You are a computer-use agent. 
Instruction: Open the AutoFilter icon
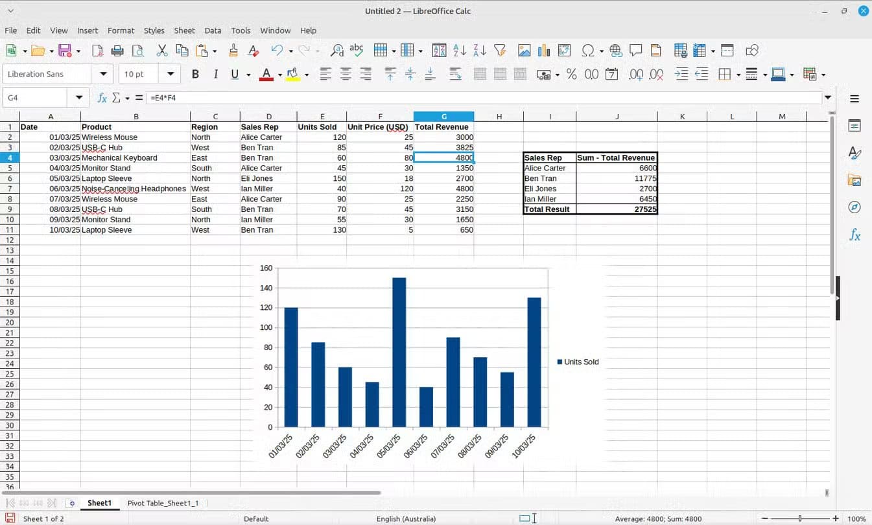click(499, 50)
